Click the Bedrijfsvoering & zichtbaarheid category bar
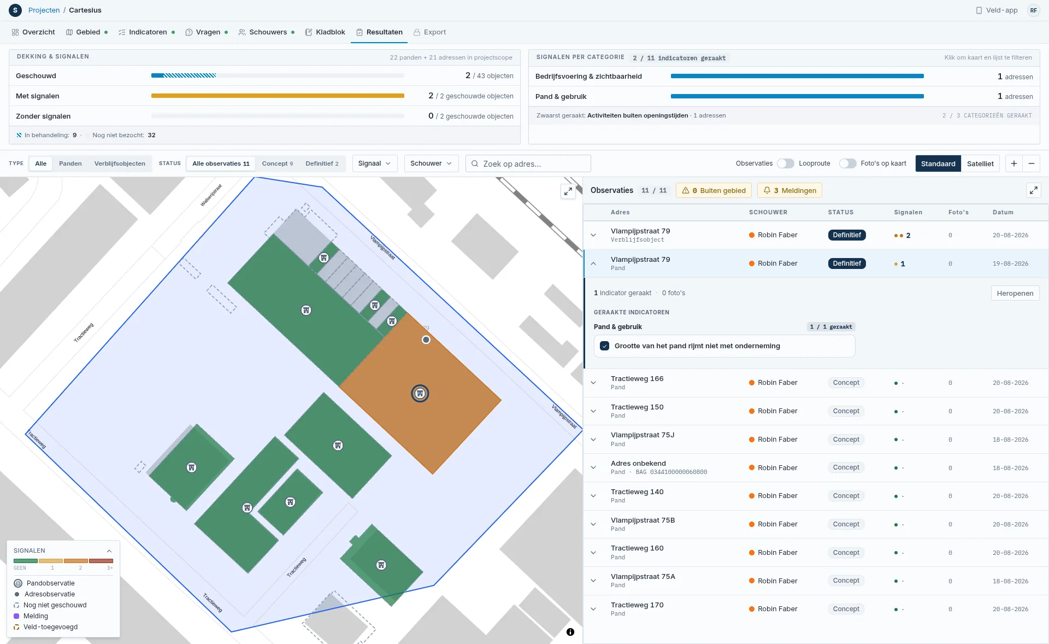The image size is (1049, 644). 797,77
